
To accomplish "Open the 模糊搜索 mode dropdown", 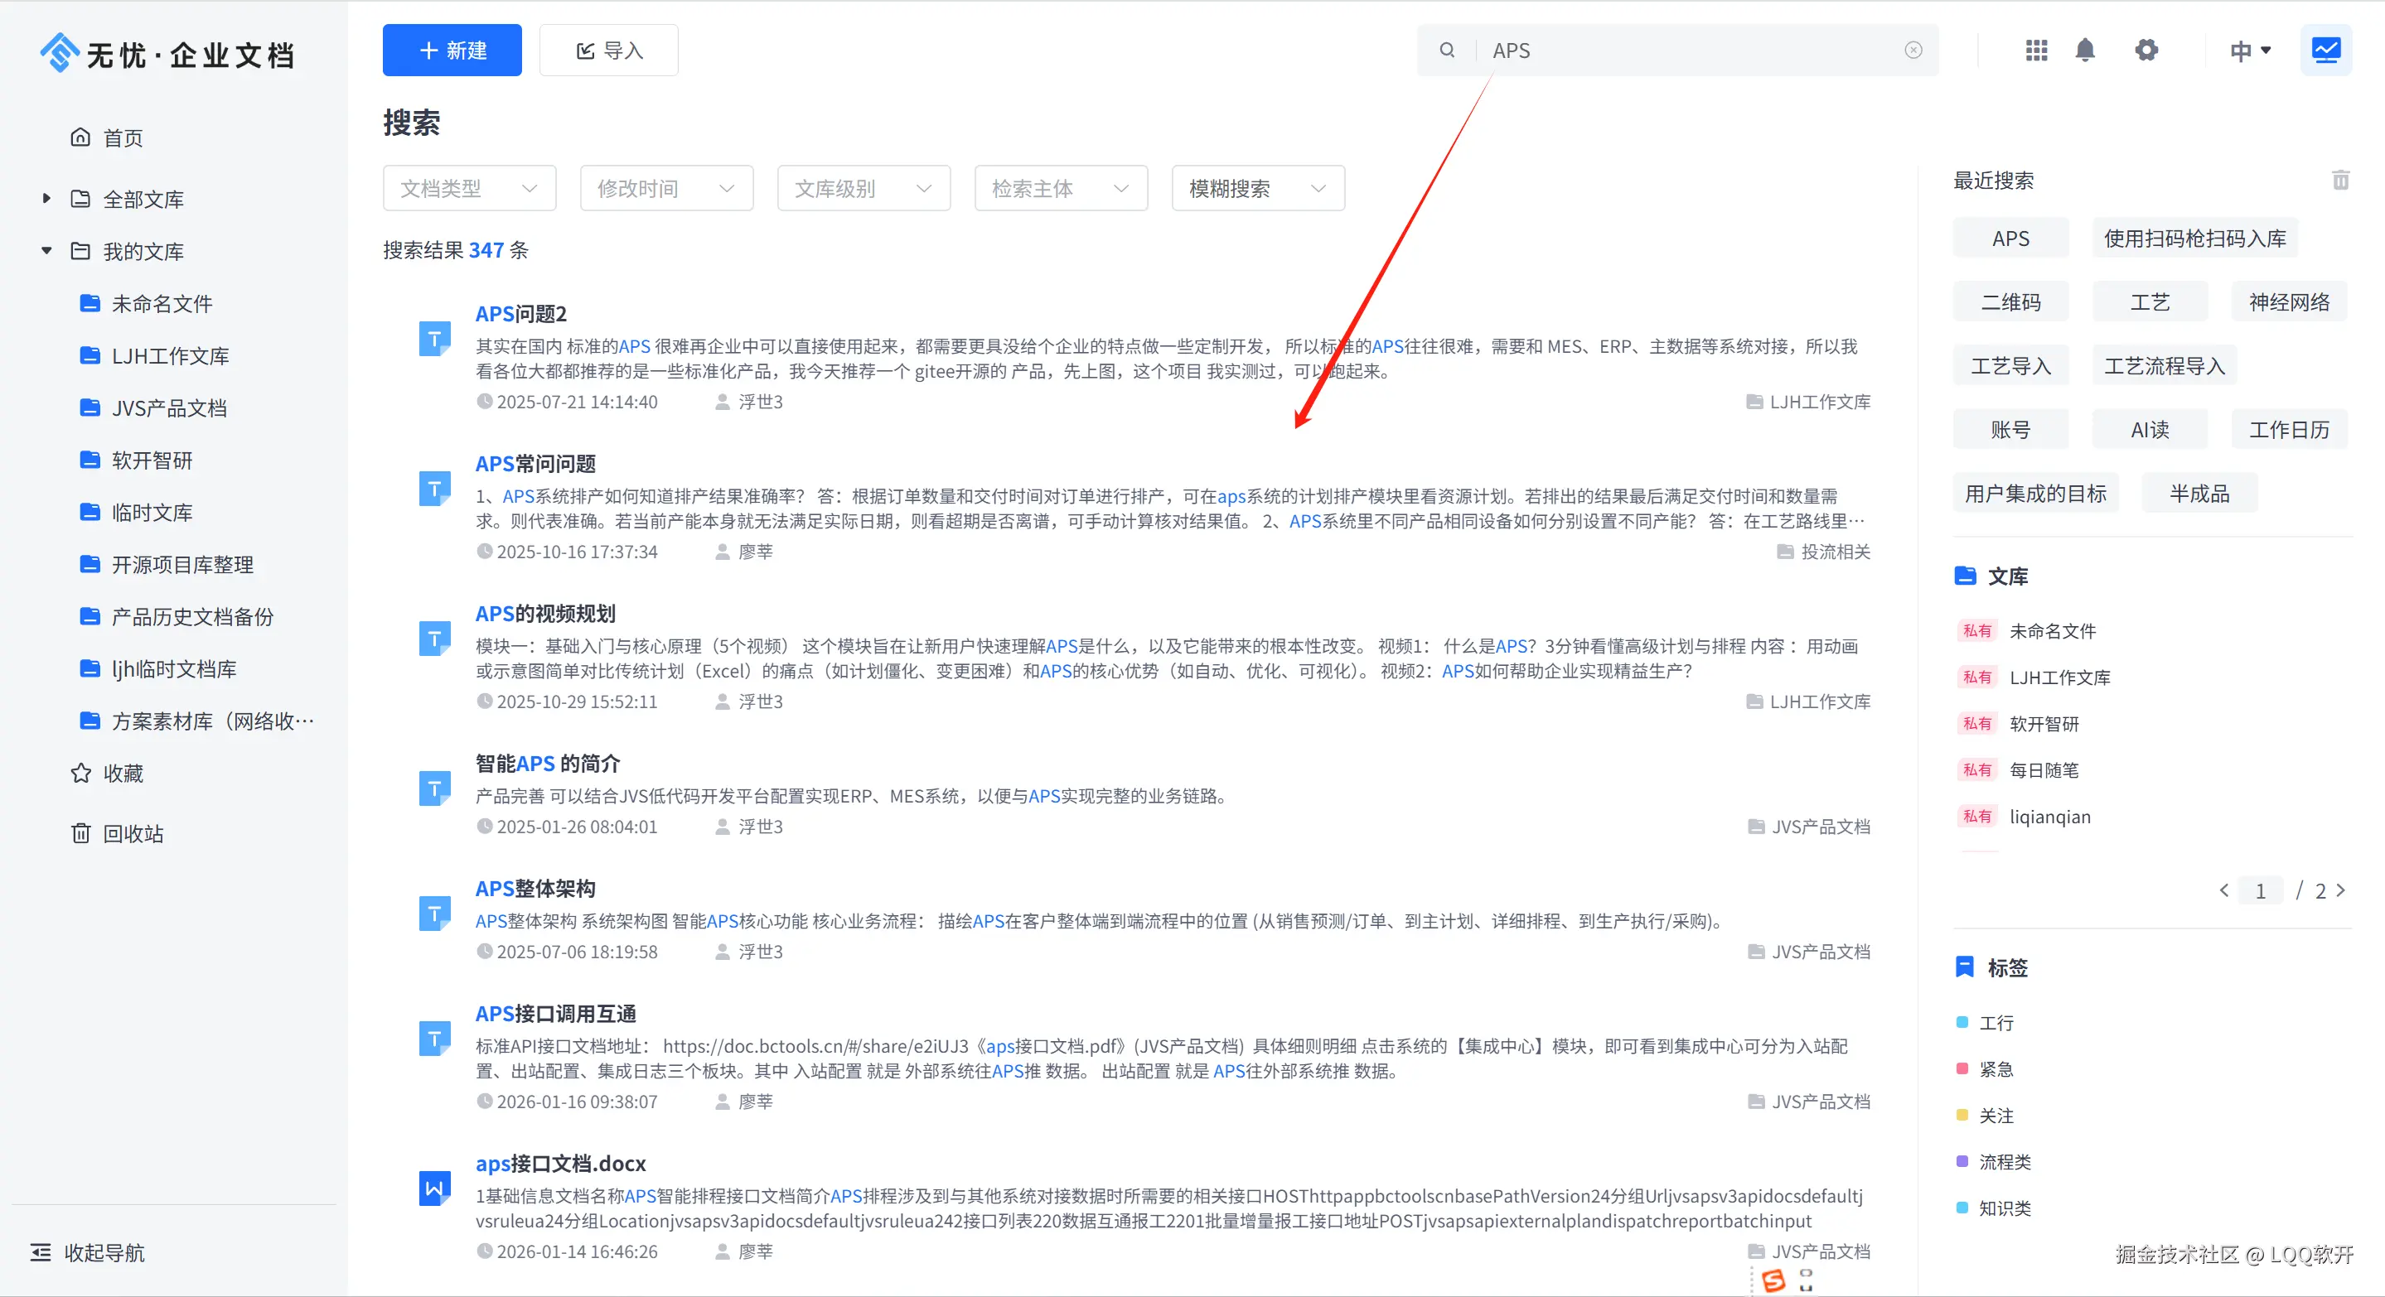I will click(1257, 189).
